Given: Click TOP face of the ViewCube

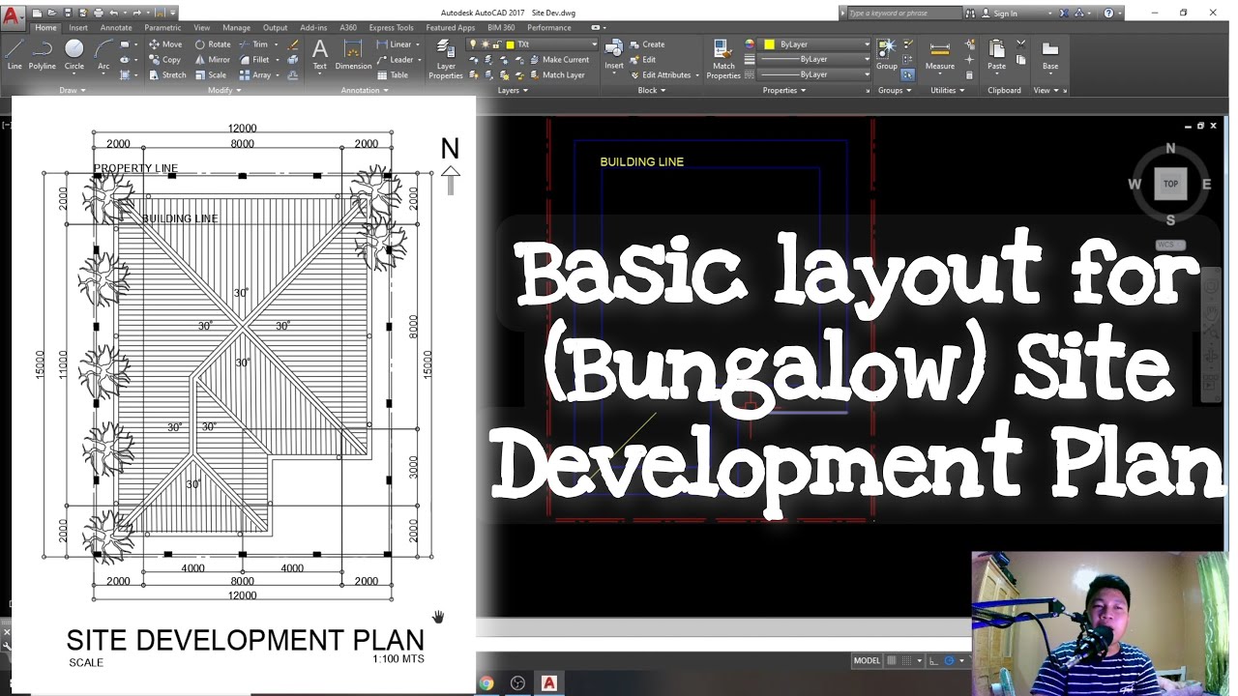Looking at the screenshot, I should [1170, 184].
